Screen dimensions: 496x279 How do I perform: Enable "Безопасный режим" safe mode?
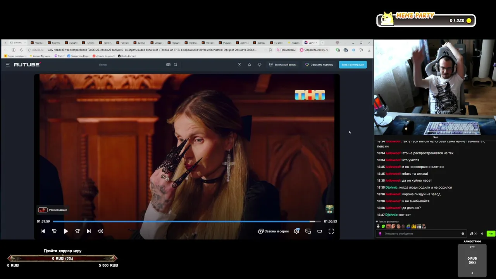[x=283, y=65]
